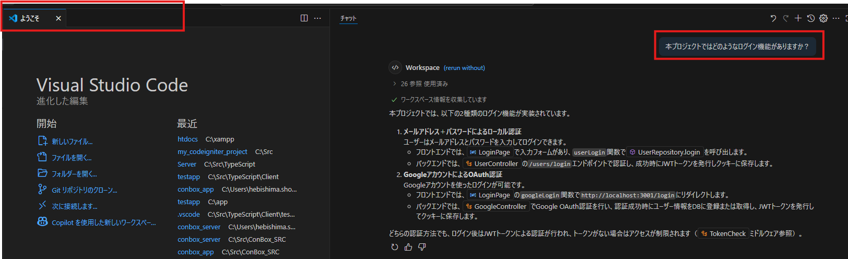
Task: Open editor more actions menu
Action: click(317, 18)
